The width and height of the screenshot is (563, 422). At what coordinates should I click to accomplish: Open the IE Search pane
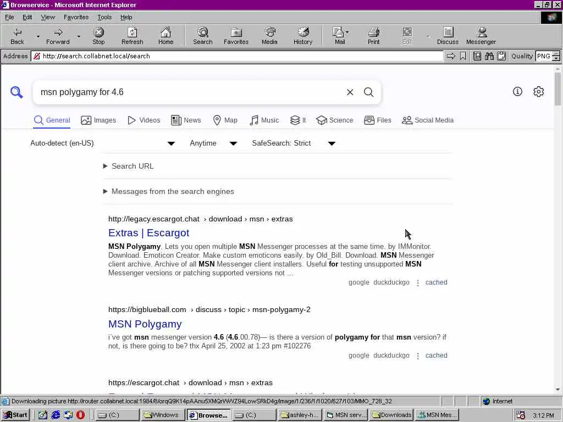pyautogui.click(x=202, y=36)
